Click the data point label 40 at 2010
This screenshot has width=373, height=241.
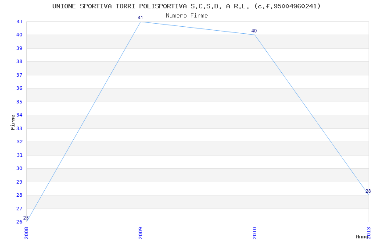pos(254,31)
